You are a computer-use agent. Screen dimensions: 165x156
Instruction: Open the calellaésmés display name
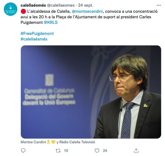click(33, 5)
